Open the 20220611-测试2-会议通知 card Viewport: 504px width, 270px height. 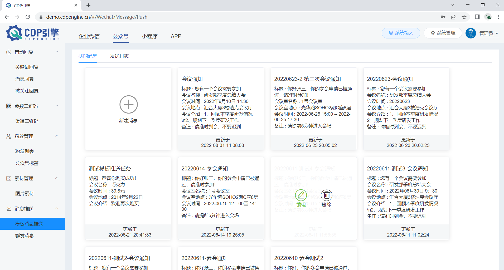pyautogui.click(x=128, y=258)
